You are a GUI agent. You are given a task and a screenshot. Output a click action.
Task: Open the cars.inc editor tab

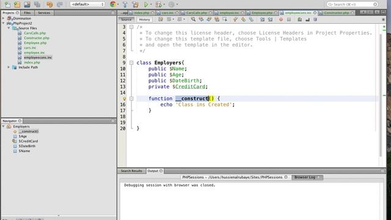(167, 13)
